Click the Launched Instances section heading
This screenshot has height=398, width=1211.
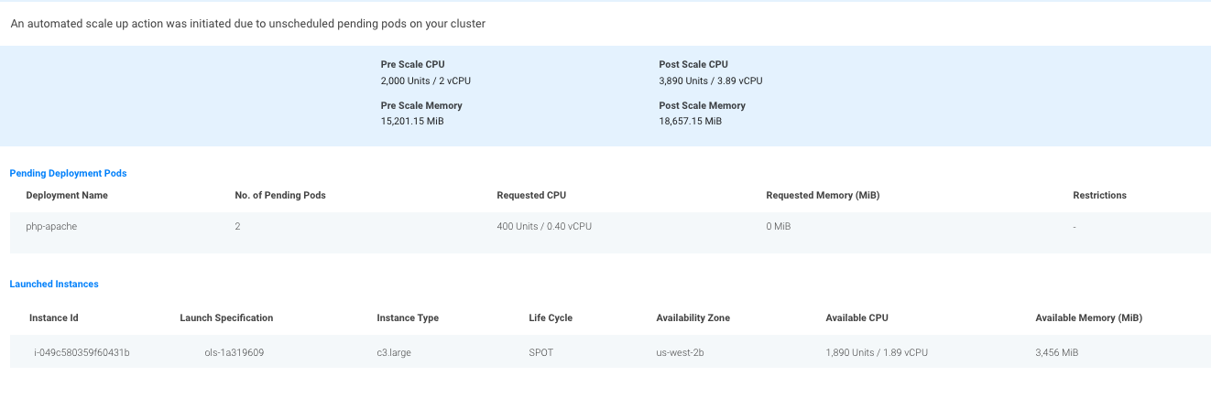[54, 285]
